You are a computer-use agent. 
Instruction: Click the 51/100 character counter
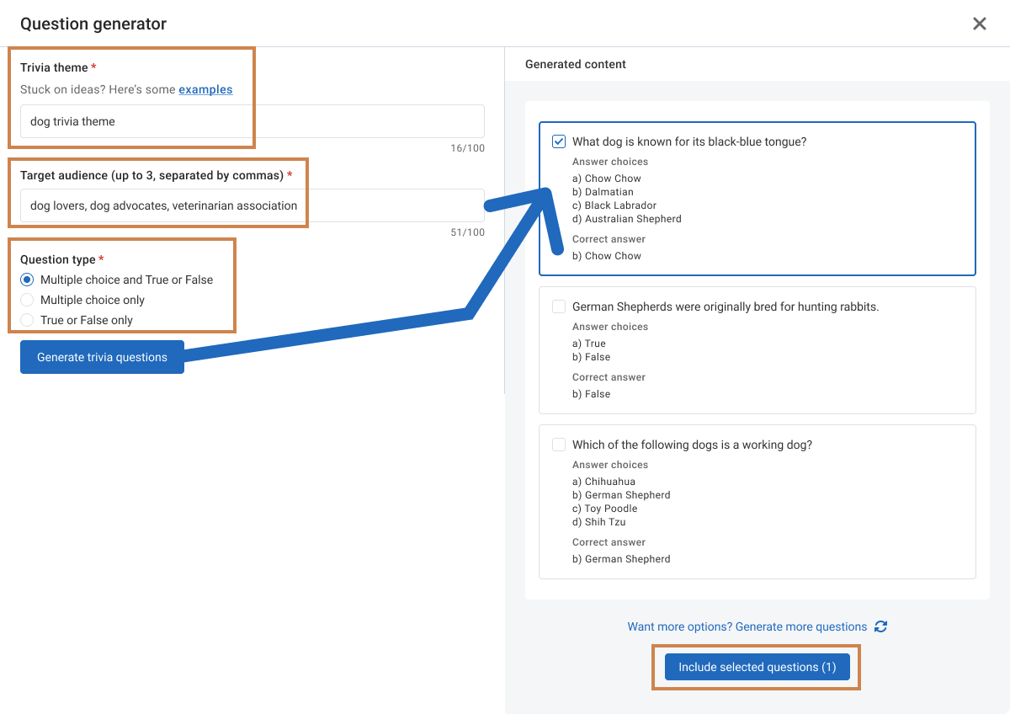pos(467,232)
